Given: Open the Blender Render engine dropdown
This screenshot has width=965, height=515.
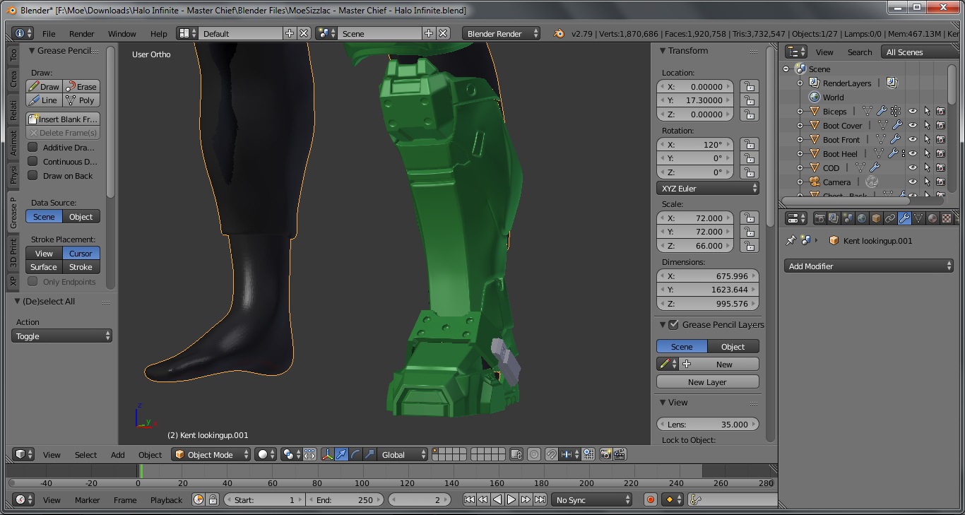Looking at the screenshot, I should (x=502, y=33).
